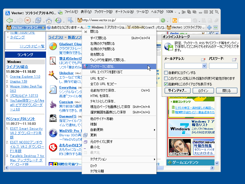This screenshot has height=184, width=245.
Task: Open the ファイル(F) menu
Action: point(71,12)
